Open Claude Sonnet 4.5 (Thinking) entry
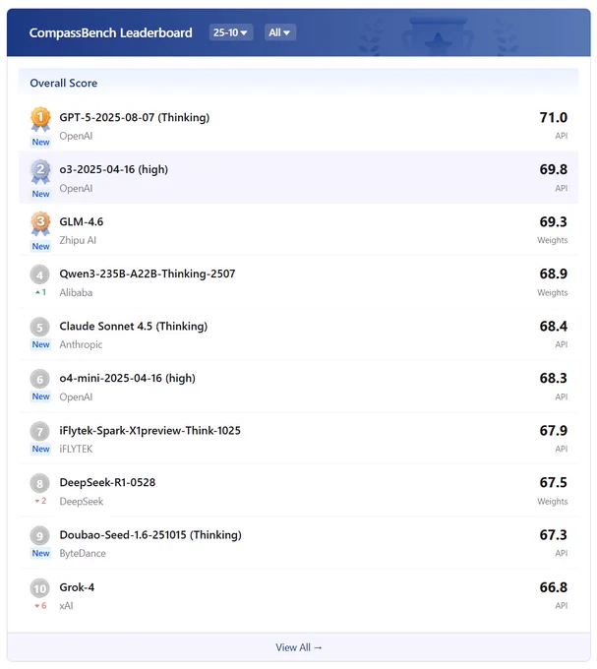Screen dimensions: 597x669 click(134, 327)
